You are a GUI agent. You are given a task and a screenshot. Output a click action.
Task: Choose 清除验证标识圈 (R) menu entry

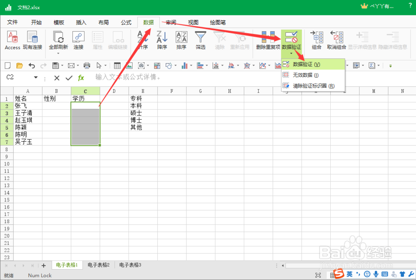313,86
